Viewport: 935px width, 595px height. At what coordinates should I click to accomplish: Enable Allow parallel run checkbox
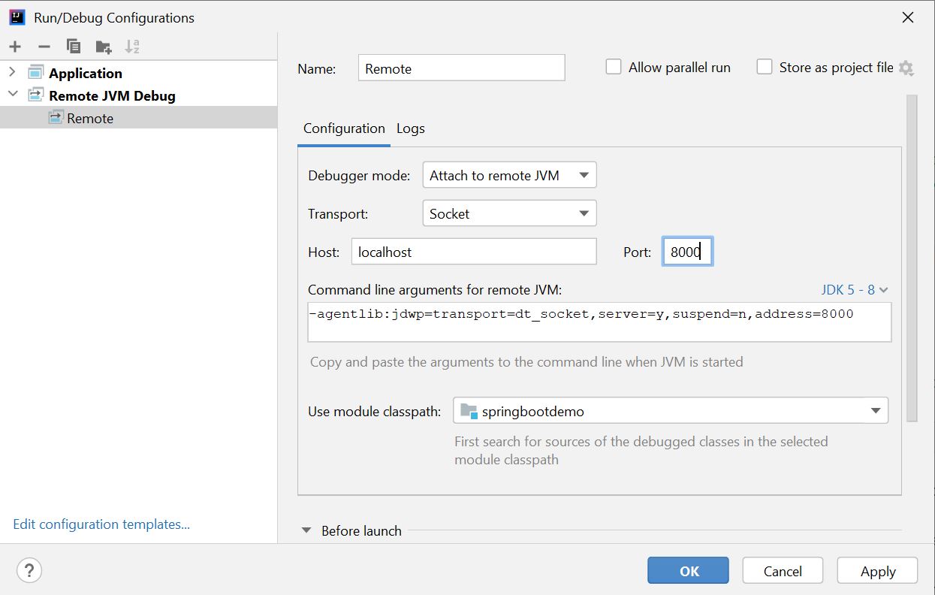point(614,67)
